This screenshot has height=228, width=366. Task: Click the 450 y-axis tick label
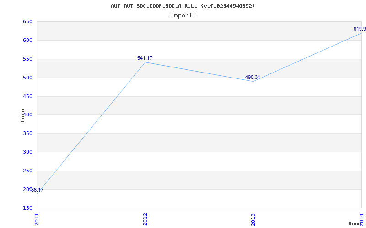[27, 96]
